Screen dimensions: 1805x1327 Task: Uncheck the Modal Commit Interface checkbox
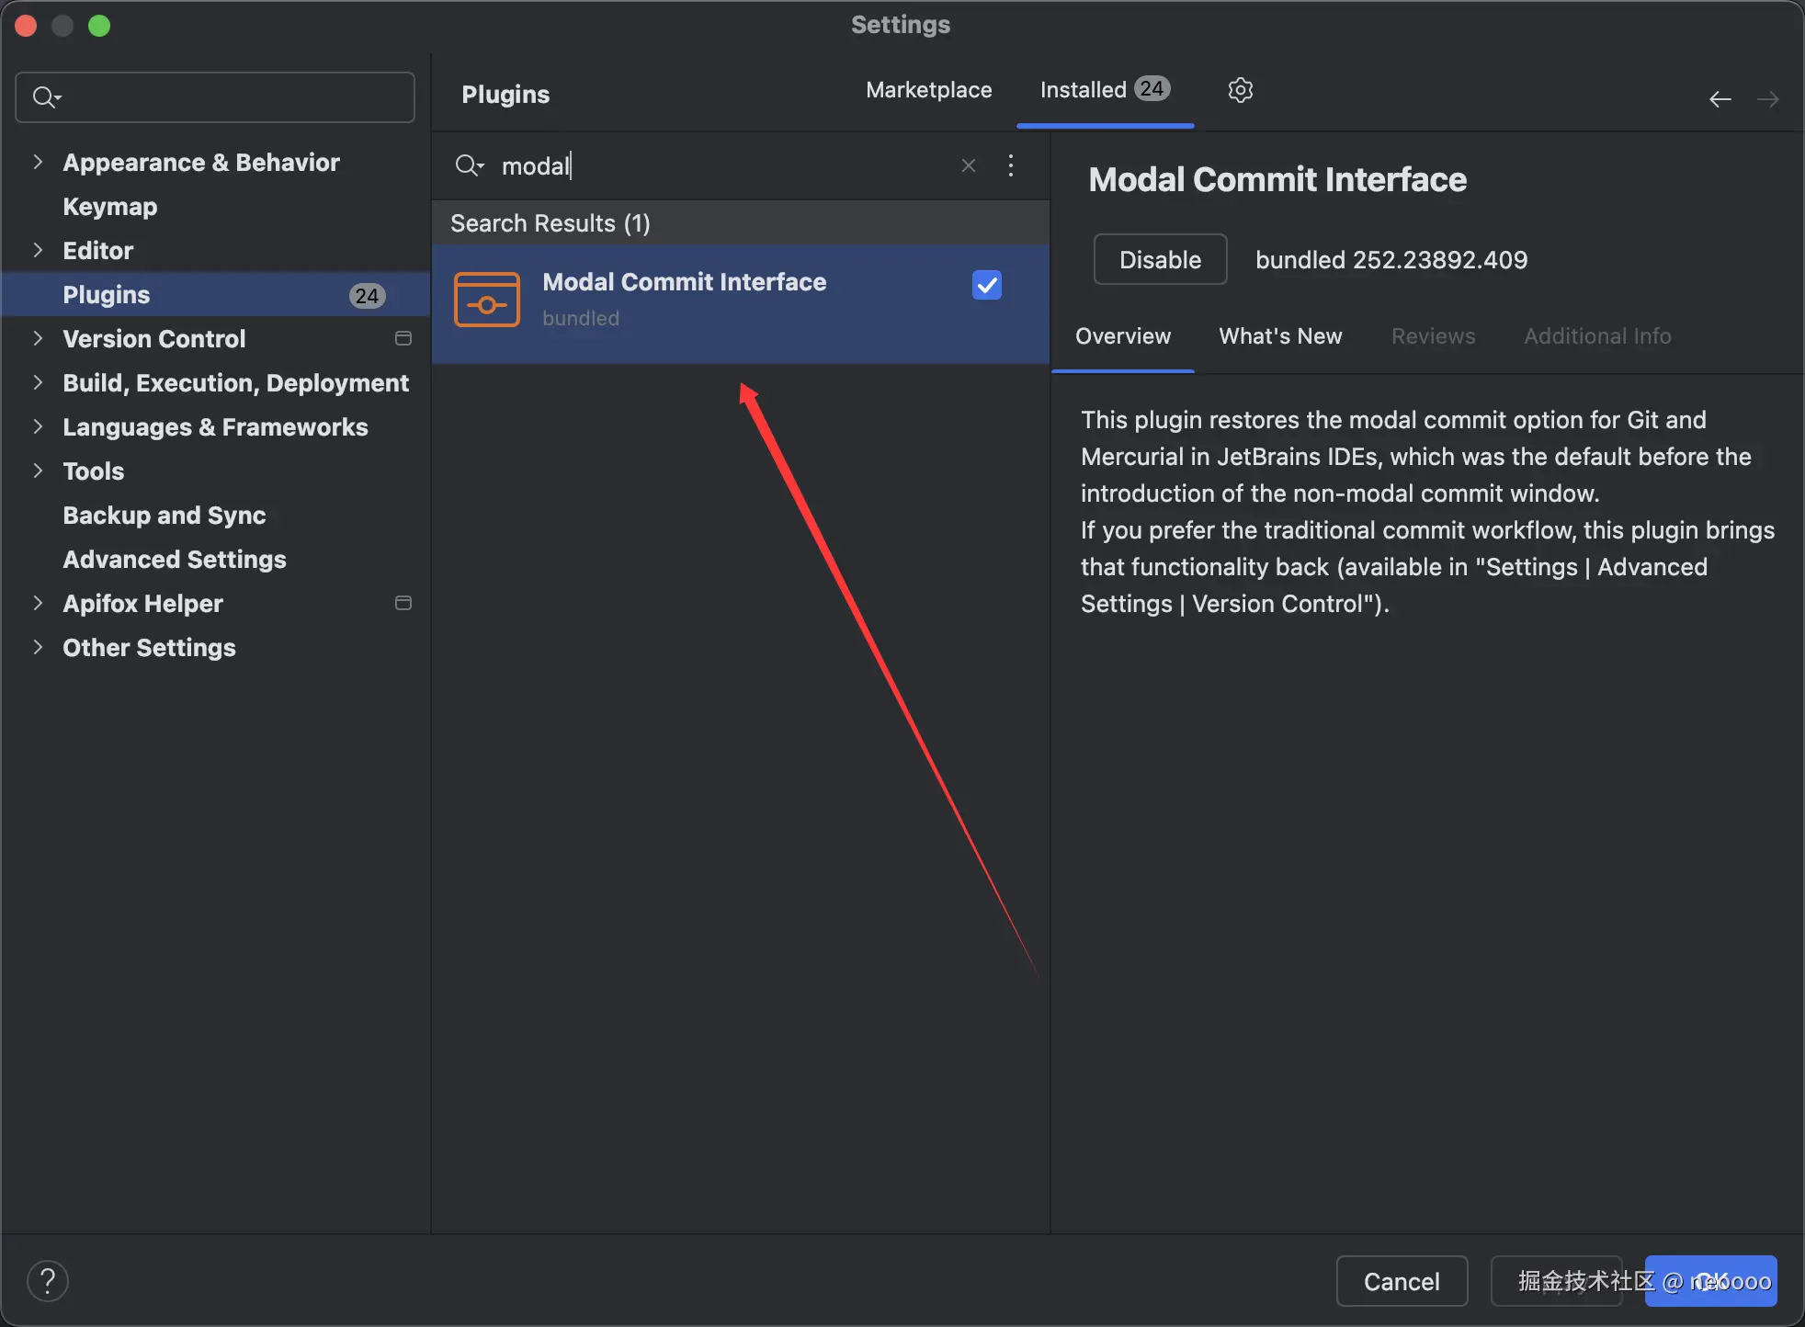tap(986, 285)
